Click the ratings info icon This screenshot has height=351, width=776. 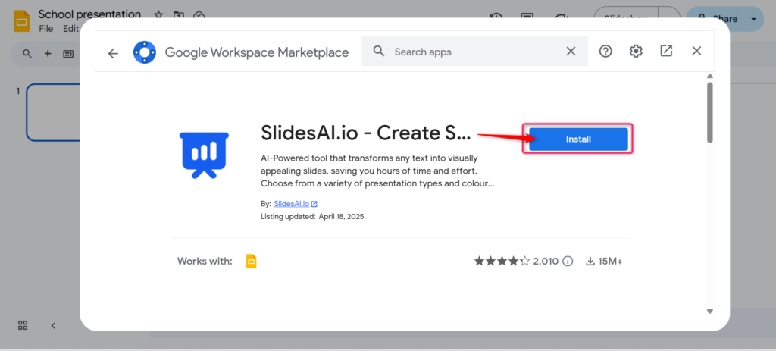point(568,262)
